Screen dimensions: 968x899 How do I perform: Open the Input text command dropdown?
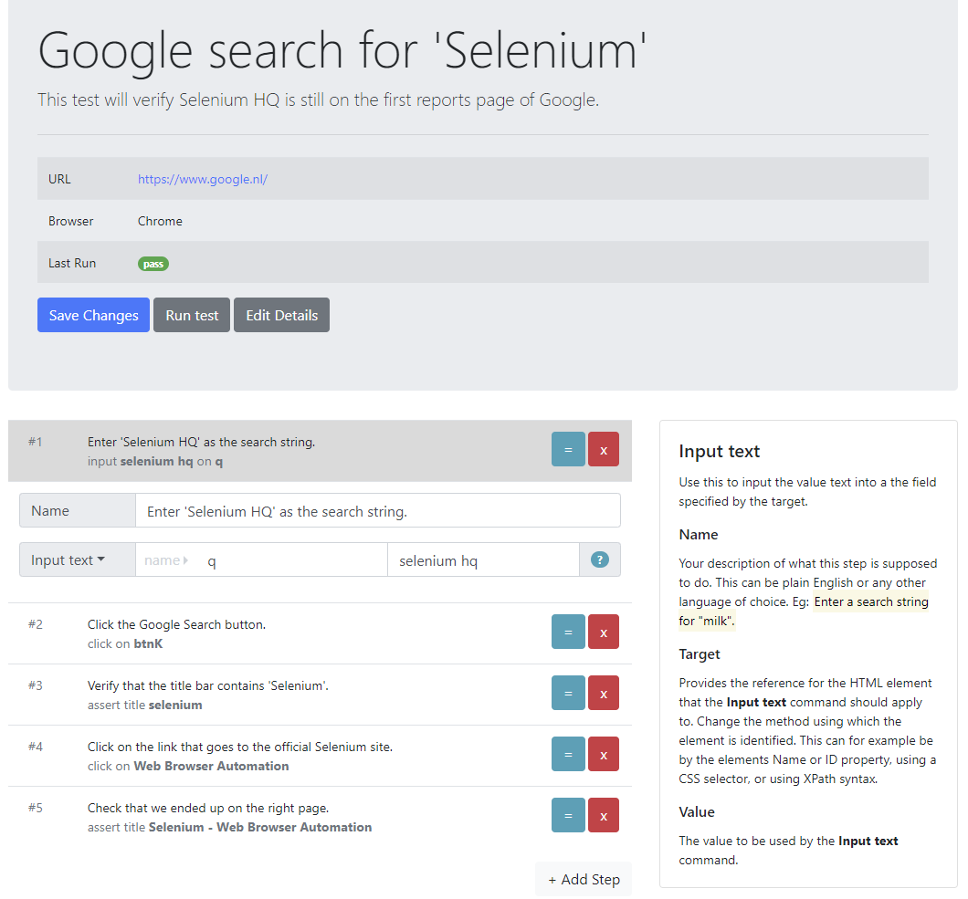[78, 559]
